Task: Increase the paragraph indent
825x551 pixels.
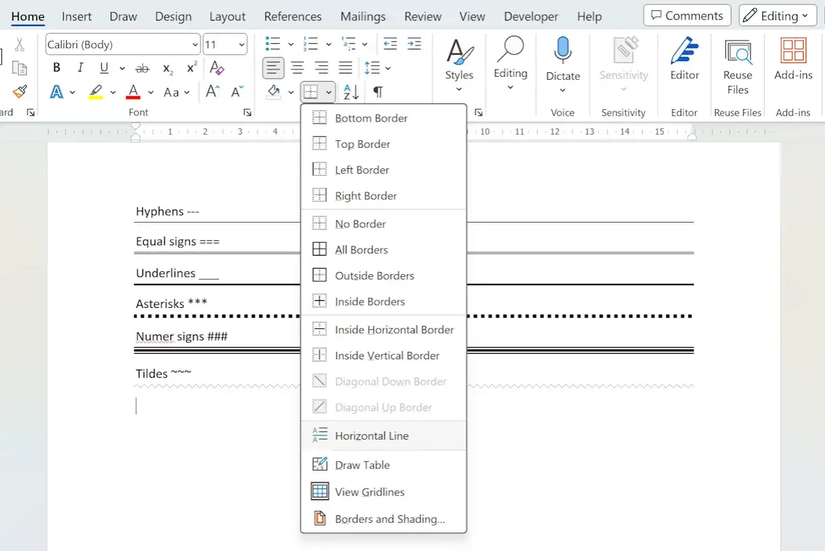Action: [414, 45]
